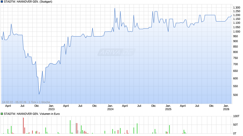Click the 'Jan. 2025' time axis label
The image size is (243, 136).
[168, 108]
